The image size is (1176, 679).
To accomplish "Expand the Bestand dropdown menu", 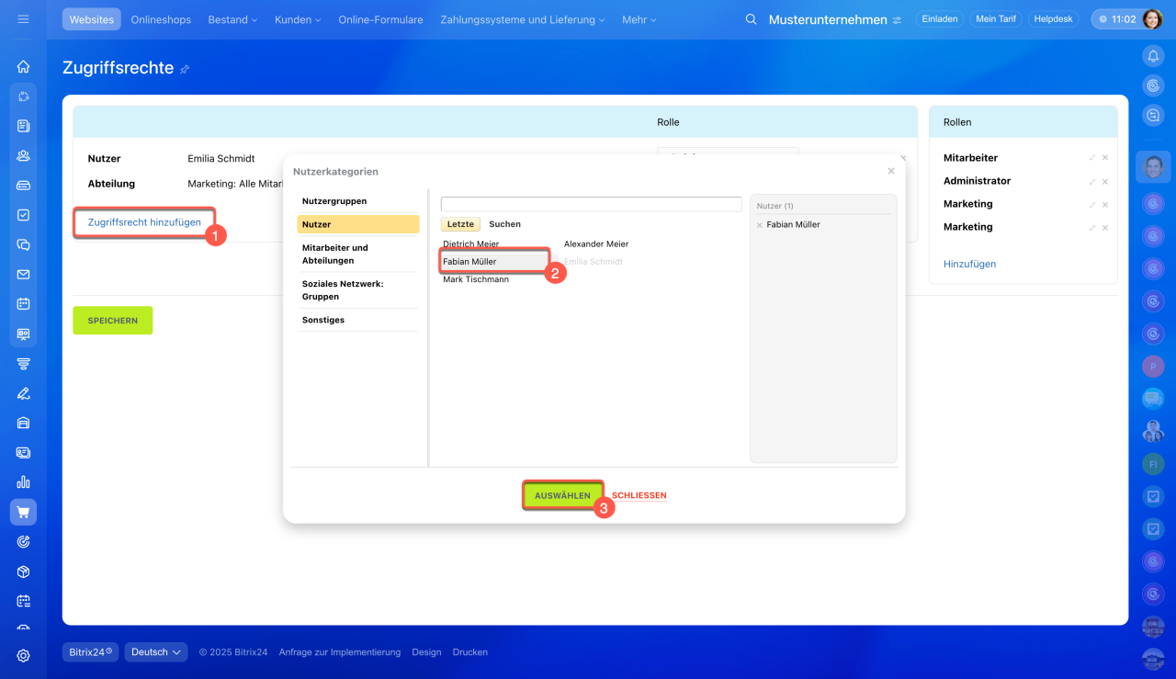I will point(232,19).
